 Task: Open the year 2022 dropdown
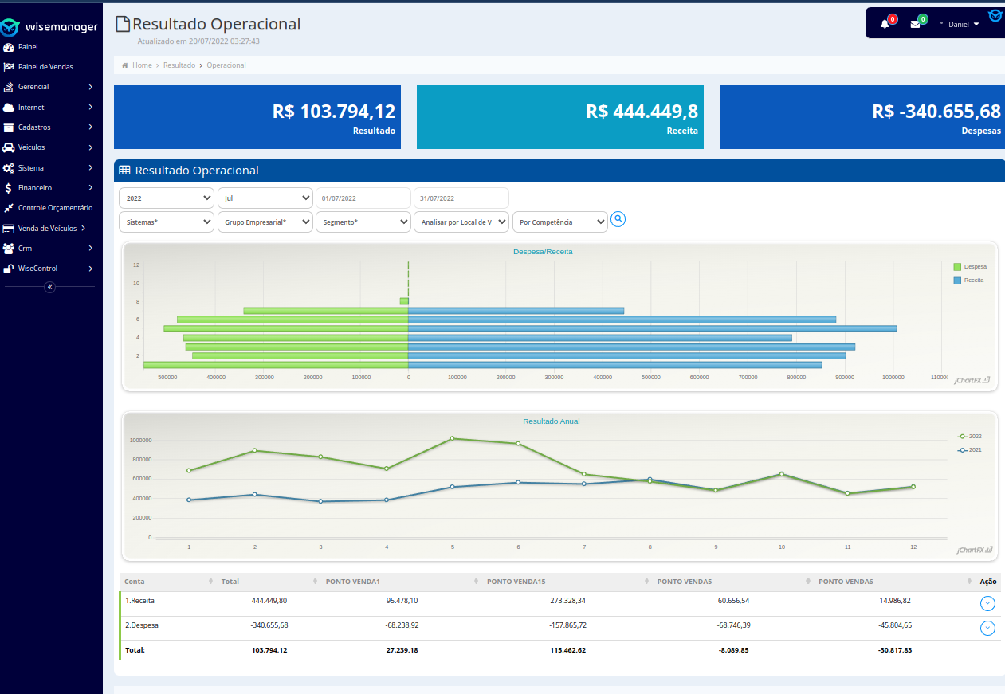(x=166, y=198)
